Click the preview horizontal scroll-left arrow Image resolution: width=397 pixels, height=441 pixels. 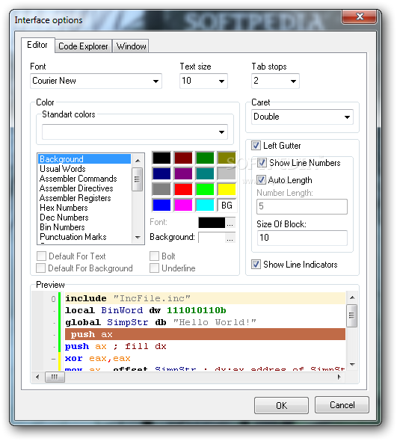(37, 377)
